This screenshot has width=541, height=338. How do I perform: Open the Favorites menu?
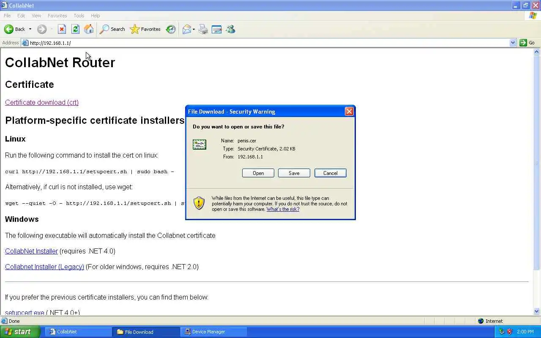click(57, 16)
